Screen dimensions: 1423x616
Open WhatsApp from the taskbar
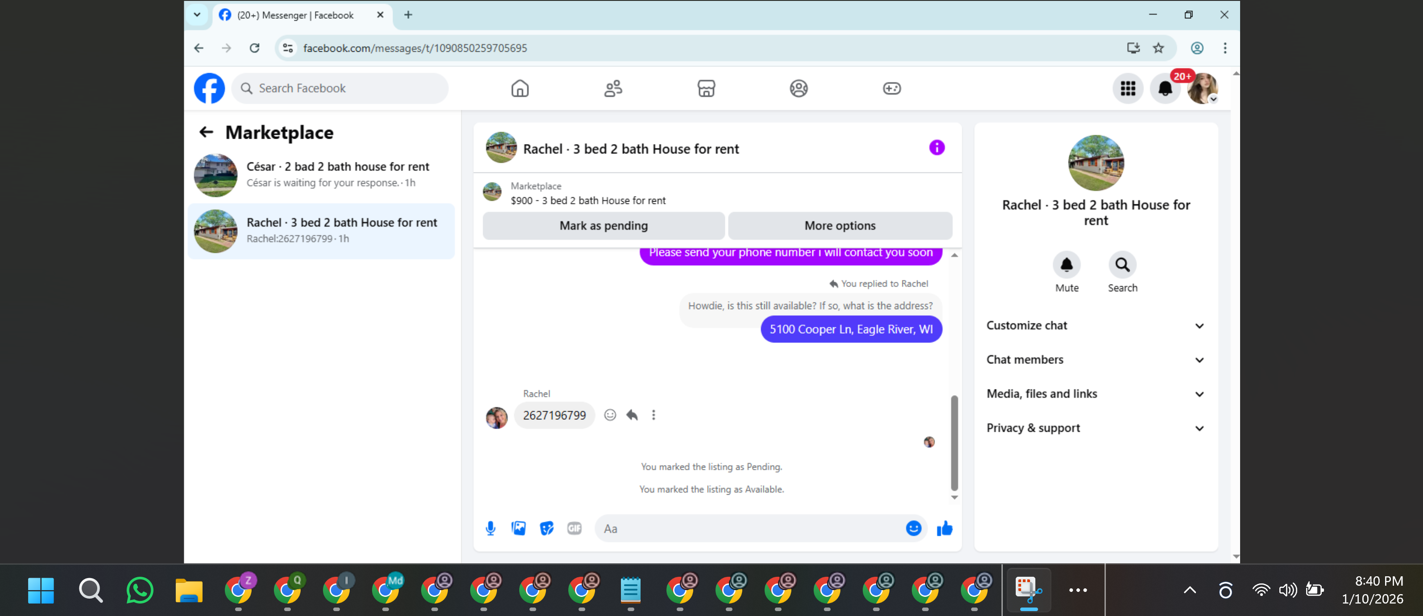[x=139, y=591]
